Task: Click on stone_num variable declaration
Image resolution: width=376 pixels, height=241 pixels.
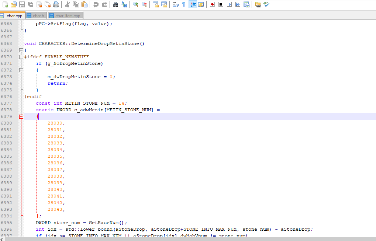Action: pyautogui.click(x=67, y=223)
